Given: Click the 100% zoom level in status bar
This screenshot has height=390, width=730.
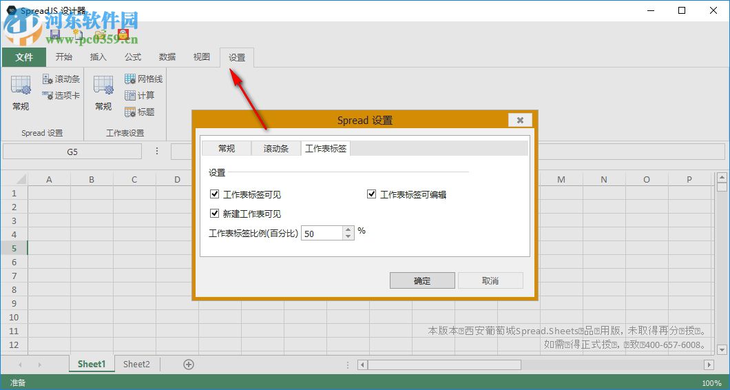Looking at the screenshot, I should (712, 383).
